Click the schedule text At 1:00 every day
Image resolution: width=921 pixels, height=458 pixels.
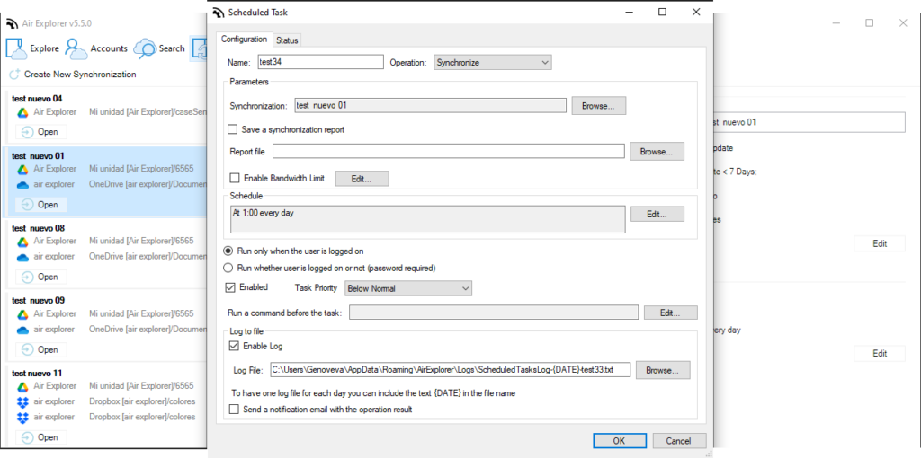point(264,214)
